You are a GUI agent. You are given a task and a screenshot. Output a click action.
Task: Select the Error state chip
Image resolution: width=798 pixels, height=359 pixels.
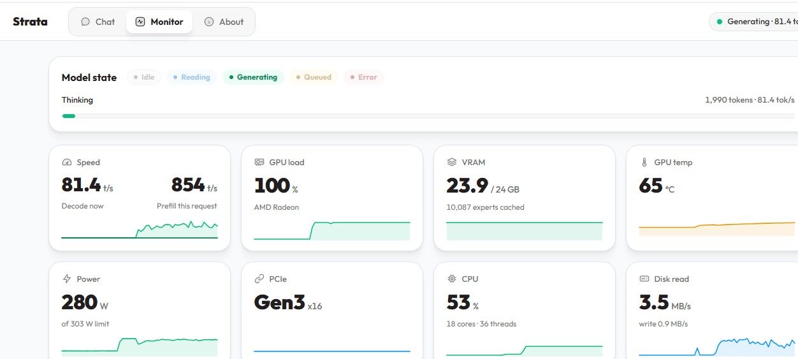tap(363, 77)
